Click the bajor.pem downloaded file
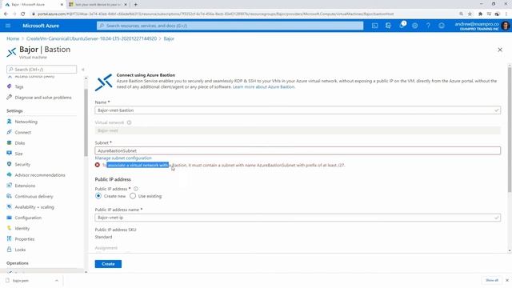This screenshot has height=288, width=512. coord(20,281)
